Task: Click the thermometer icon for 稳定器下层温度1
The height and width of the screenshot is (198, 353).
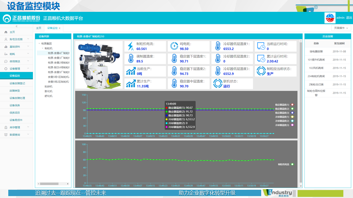Action: [174, 59]
